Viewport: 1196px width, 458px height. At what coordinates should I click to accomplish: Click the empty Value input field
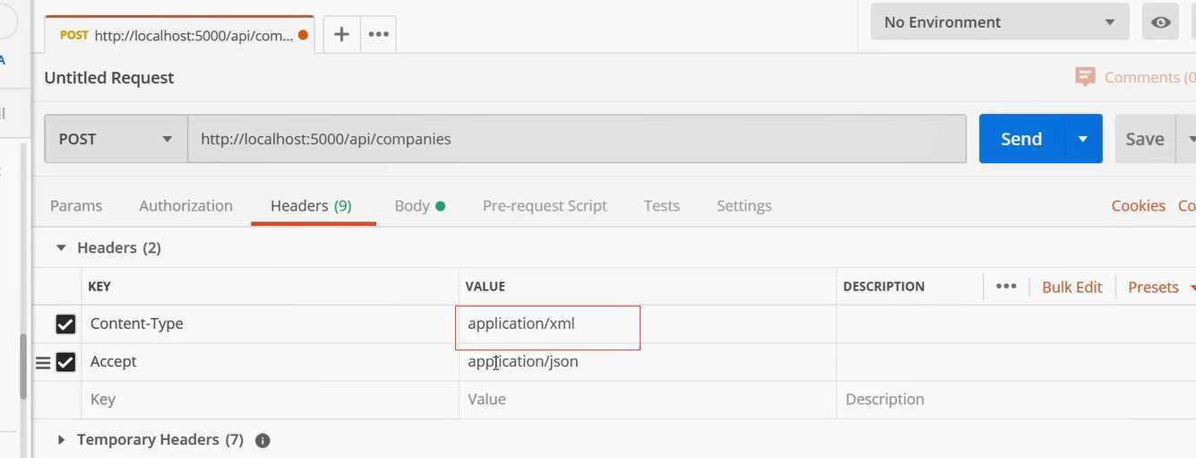[x=648, y=400]
